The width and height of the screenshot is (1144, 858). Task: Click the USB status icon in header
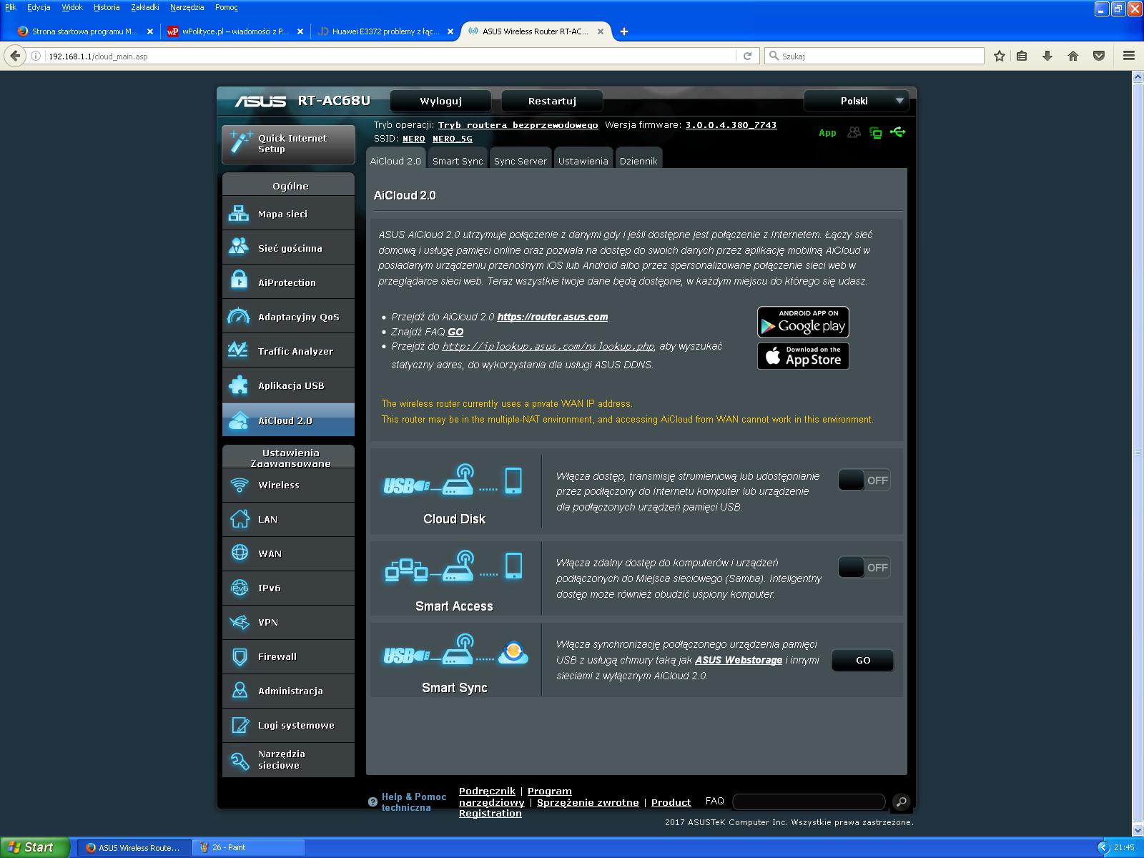(x=897, y=132)
